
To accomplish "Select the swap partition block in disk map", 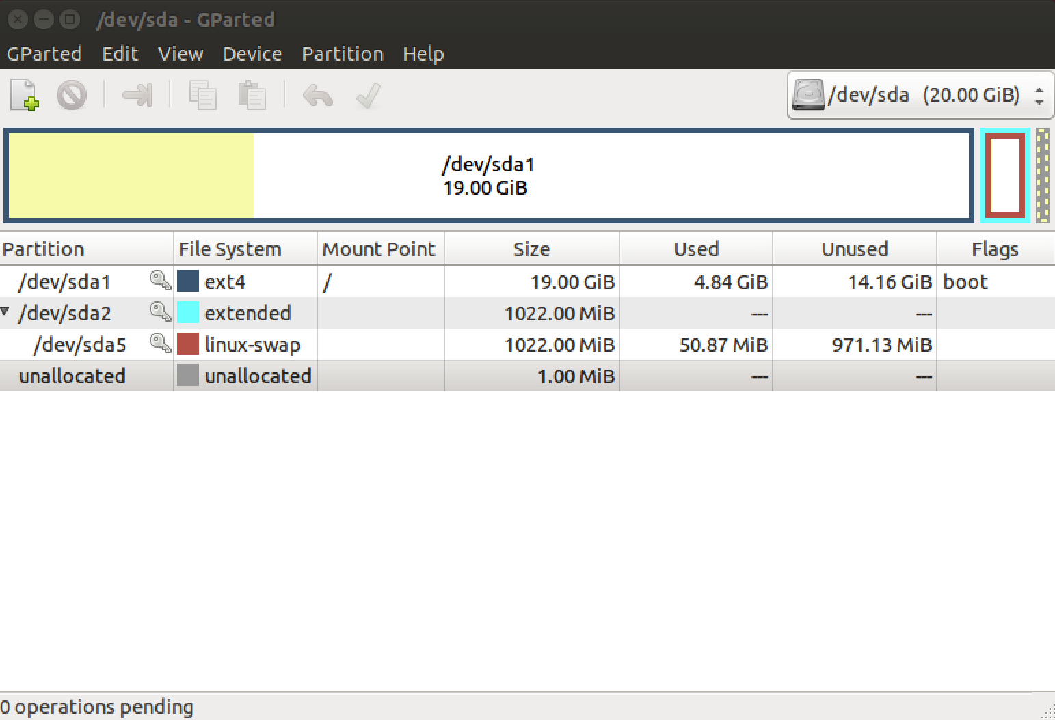I will [x=1004, y=176].
